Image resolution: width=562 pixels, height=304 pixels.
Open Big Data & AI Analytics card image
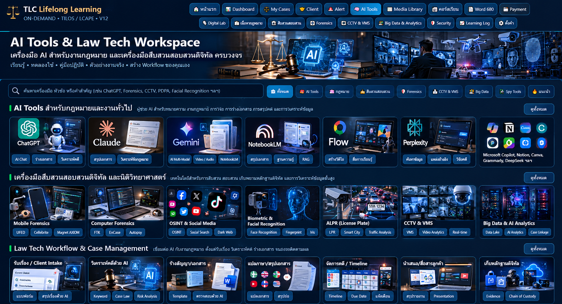(516, 203)
